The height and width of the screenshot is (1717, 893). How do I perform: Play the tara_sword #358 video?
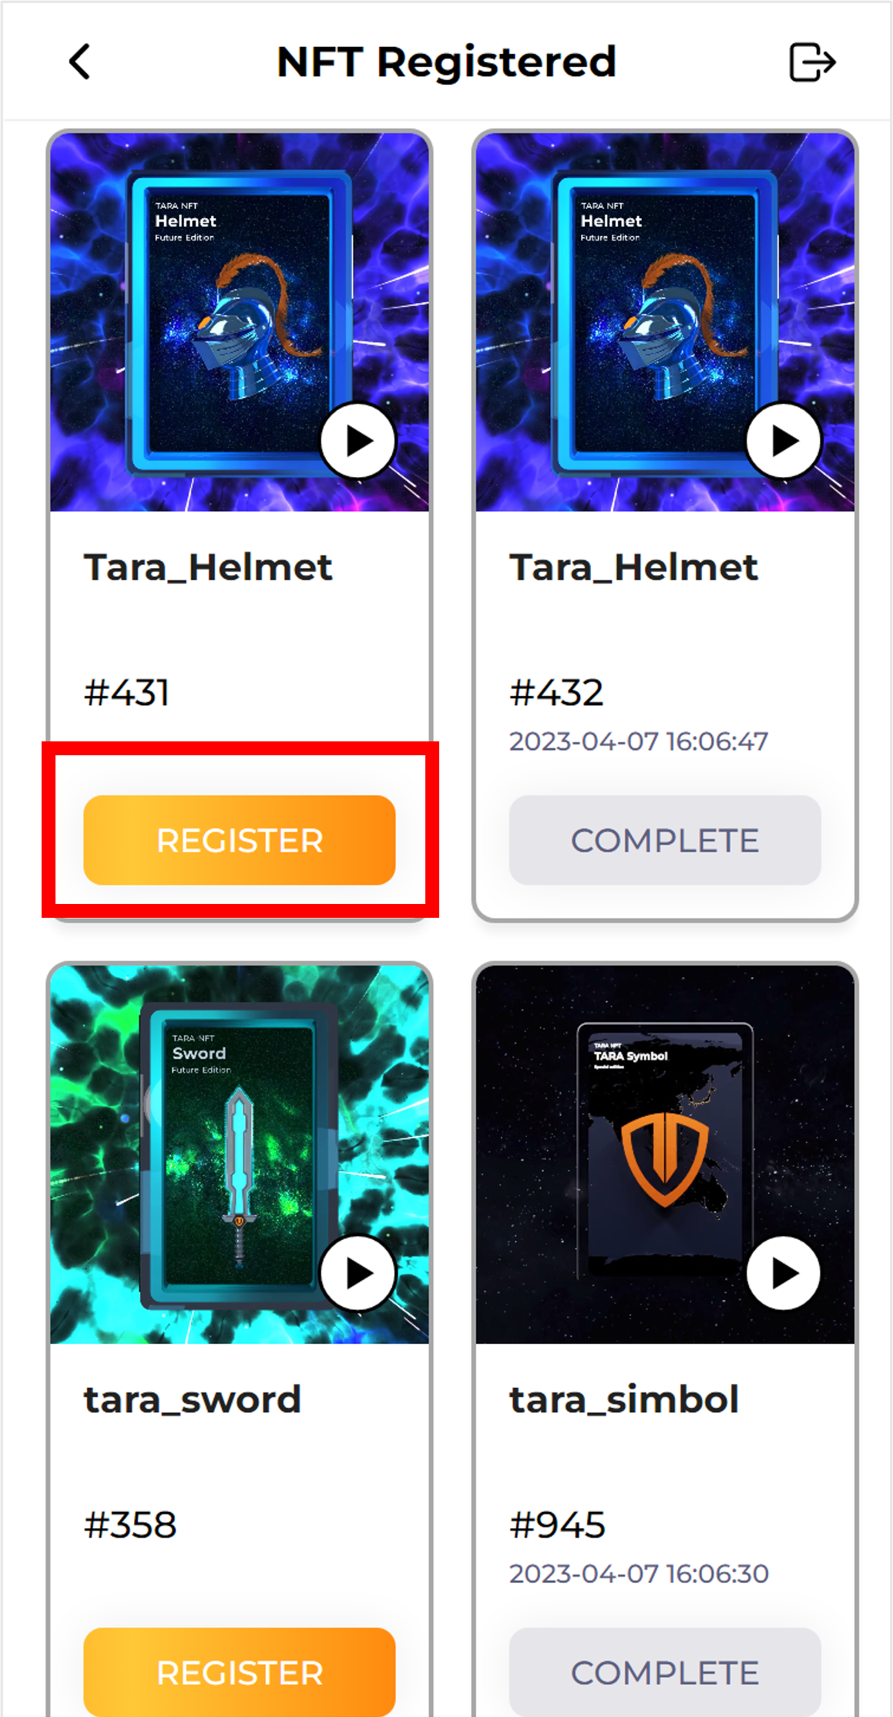coord(358,1273)
